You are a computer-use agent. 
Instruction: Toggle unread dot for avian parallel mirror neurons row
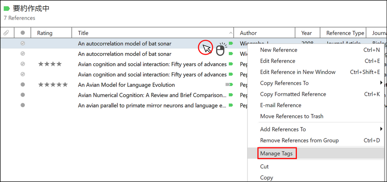pos(23,105)
